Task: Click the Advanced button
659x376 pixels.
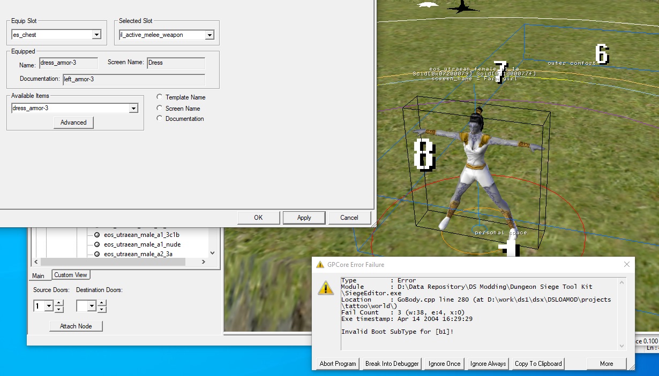Action: point(73,122)
